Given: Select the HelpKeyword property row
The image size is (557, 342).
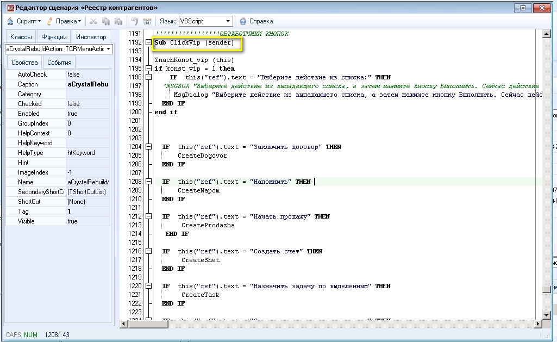Looking at the screenshot, I should [x=58, y=143].
